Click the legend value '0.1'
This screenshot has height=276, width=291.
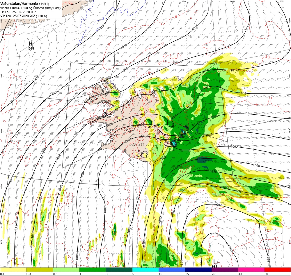[2, 274]
